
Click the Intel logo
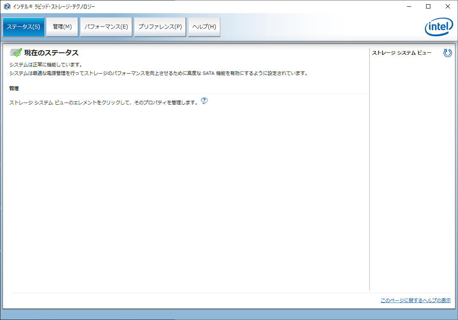click(439, 27)
